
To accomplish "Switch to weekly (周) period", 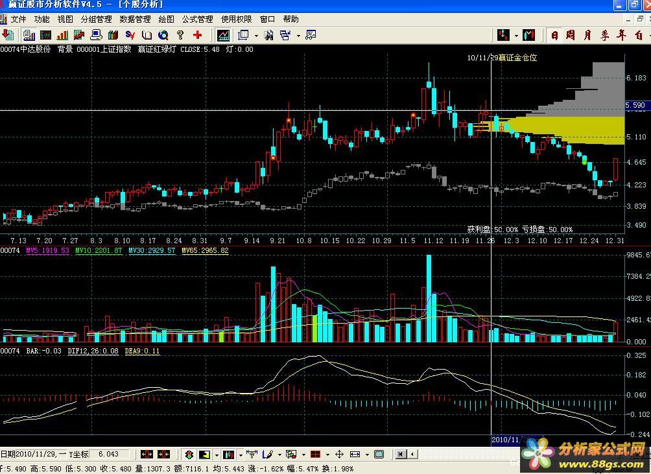I will tap(571, 35).
